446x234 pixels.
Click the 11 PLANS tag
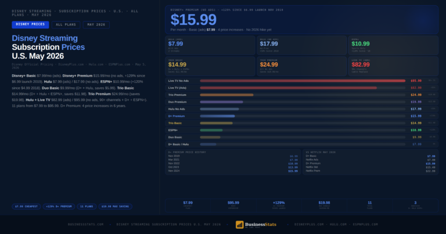pos(87,207)
